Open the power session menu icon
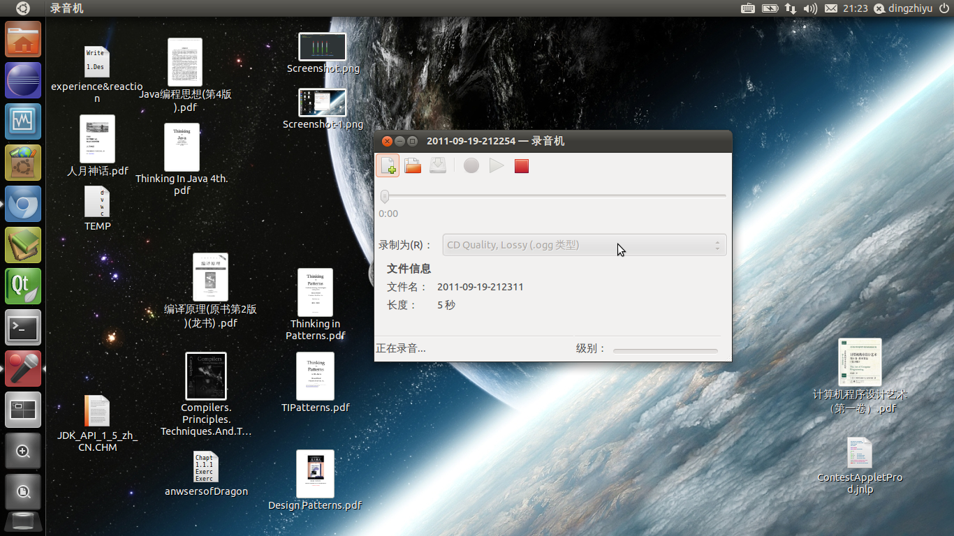Image resolution: width=954 pixels, height=536 pixels. (x=944, y=8)
